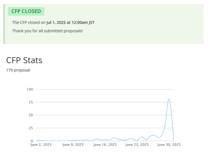The image size is (208, 152).
Task: Click the CFP Stats heading
Action: point(24,60)
